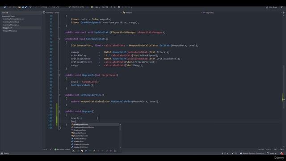Open the unpushed commits arrow indicator
This screenshot has width=286, height=161.
point(225,153)
